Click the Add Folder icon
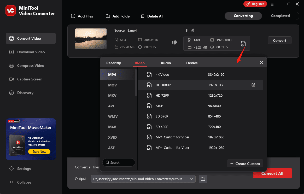 pos(108,16)
